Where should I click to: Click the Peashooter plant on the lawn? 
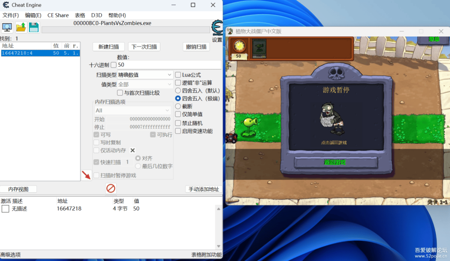point(249,126)
